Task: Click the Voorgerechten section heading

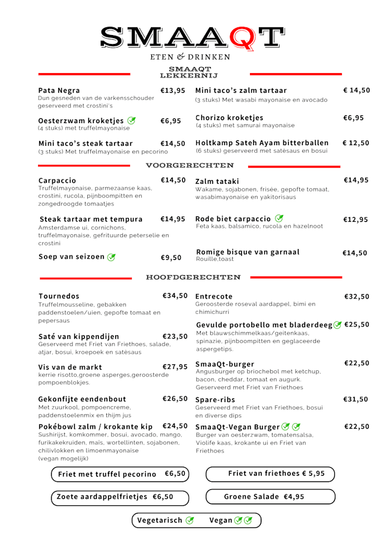Action: 190,165
